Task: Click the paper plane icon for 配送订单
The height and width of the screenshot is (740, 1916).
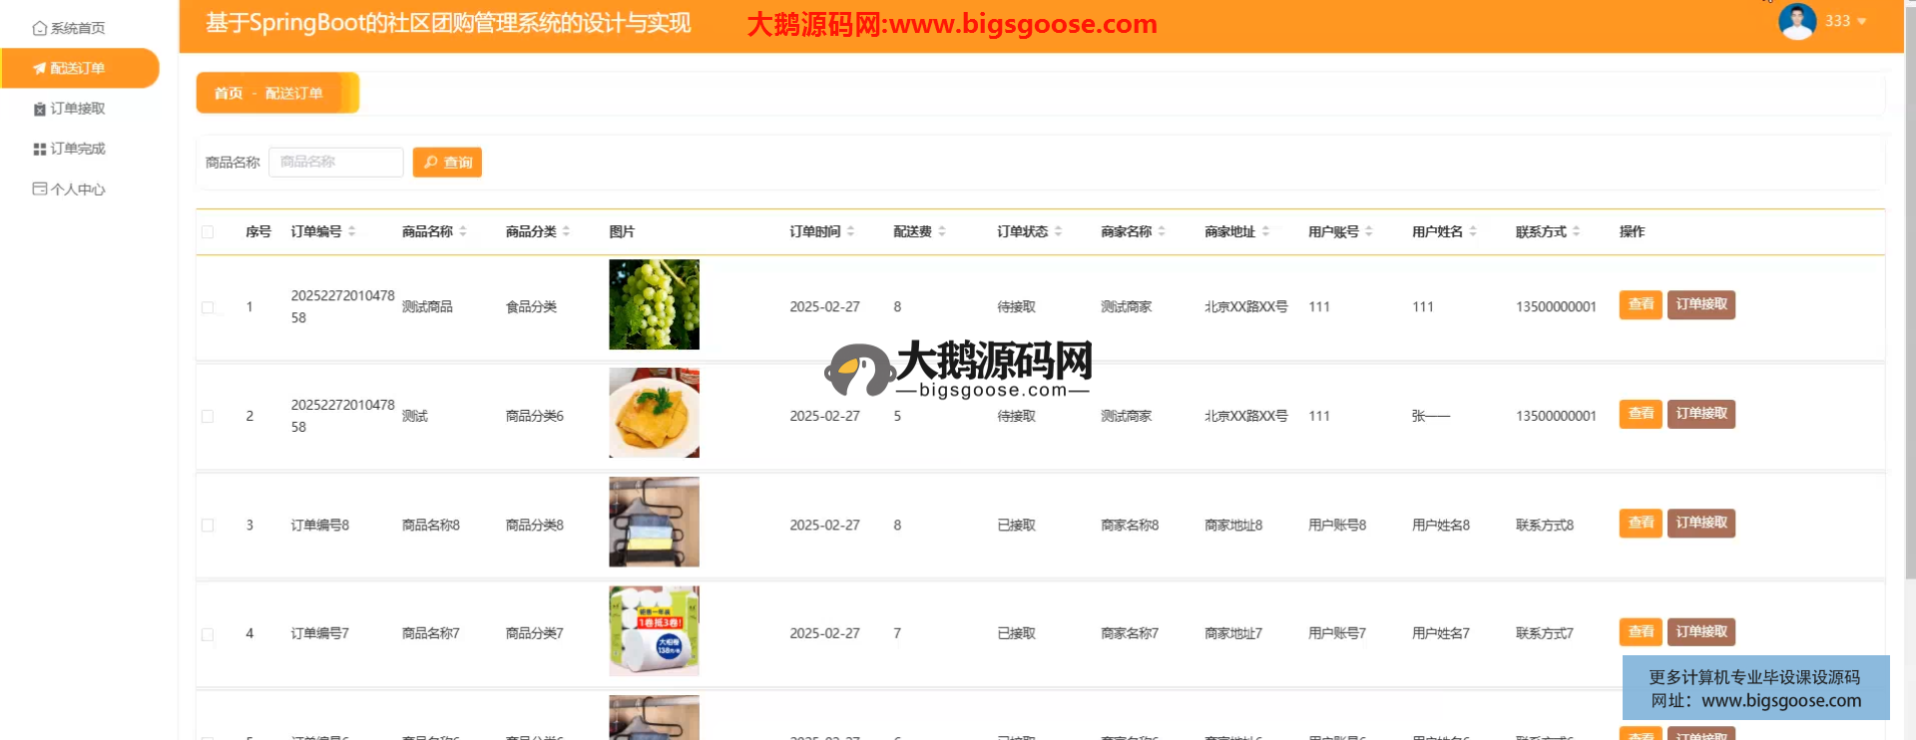Action: (39, 69)
